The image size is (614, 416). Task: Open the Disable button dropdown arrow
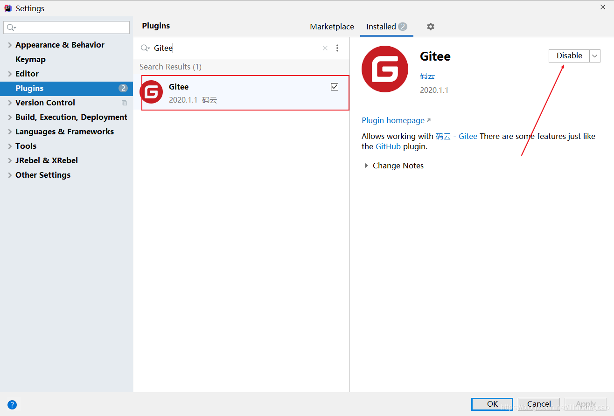click(594, 56)
